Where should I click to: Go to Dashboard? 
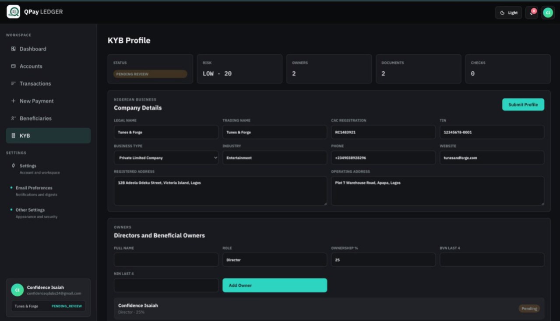tap(48, 49)
